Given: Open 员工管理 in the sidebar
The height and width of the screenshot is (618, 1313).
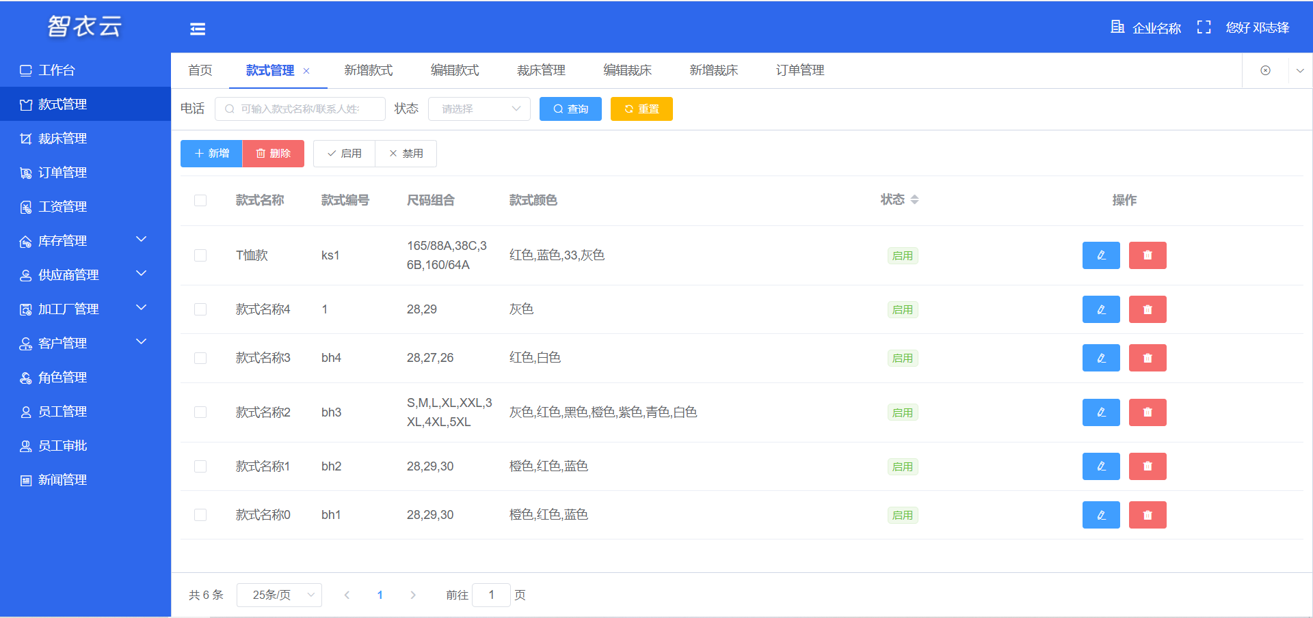Looking at the screenshot, I should pos(85,411).
